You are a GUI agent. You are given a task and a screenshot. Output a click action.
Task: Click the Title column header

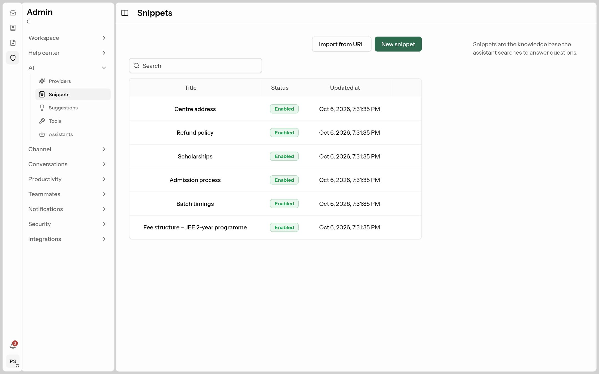click(191, 88)
